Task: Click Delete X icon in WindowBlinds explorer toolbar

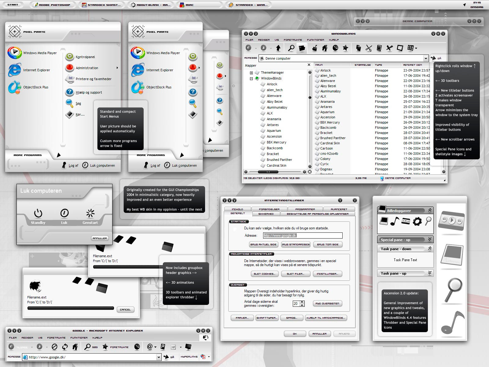Action: pos(389,48)
